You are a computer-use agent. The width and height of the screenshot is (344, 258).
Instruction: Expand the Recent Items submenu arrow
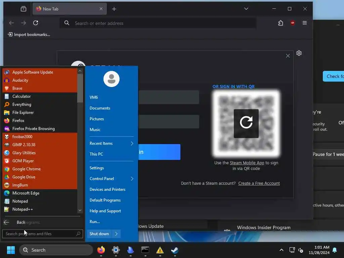(x=132, y=143)
